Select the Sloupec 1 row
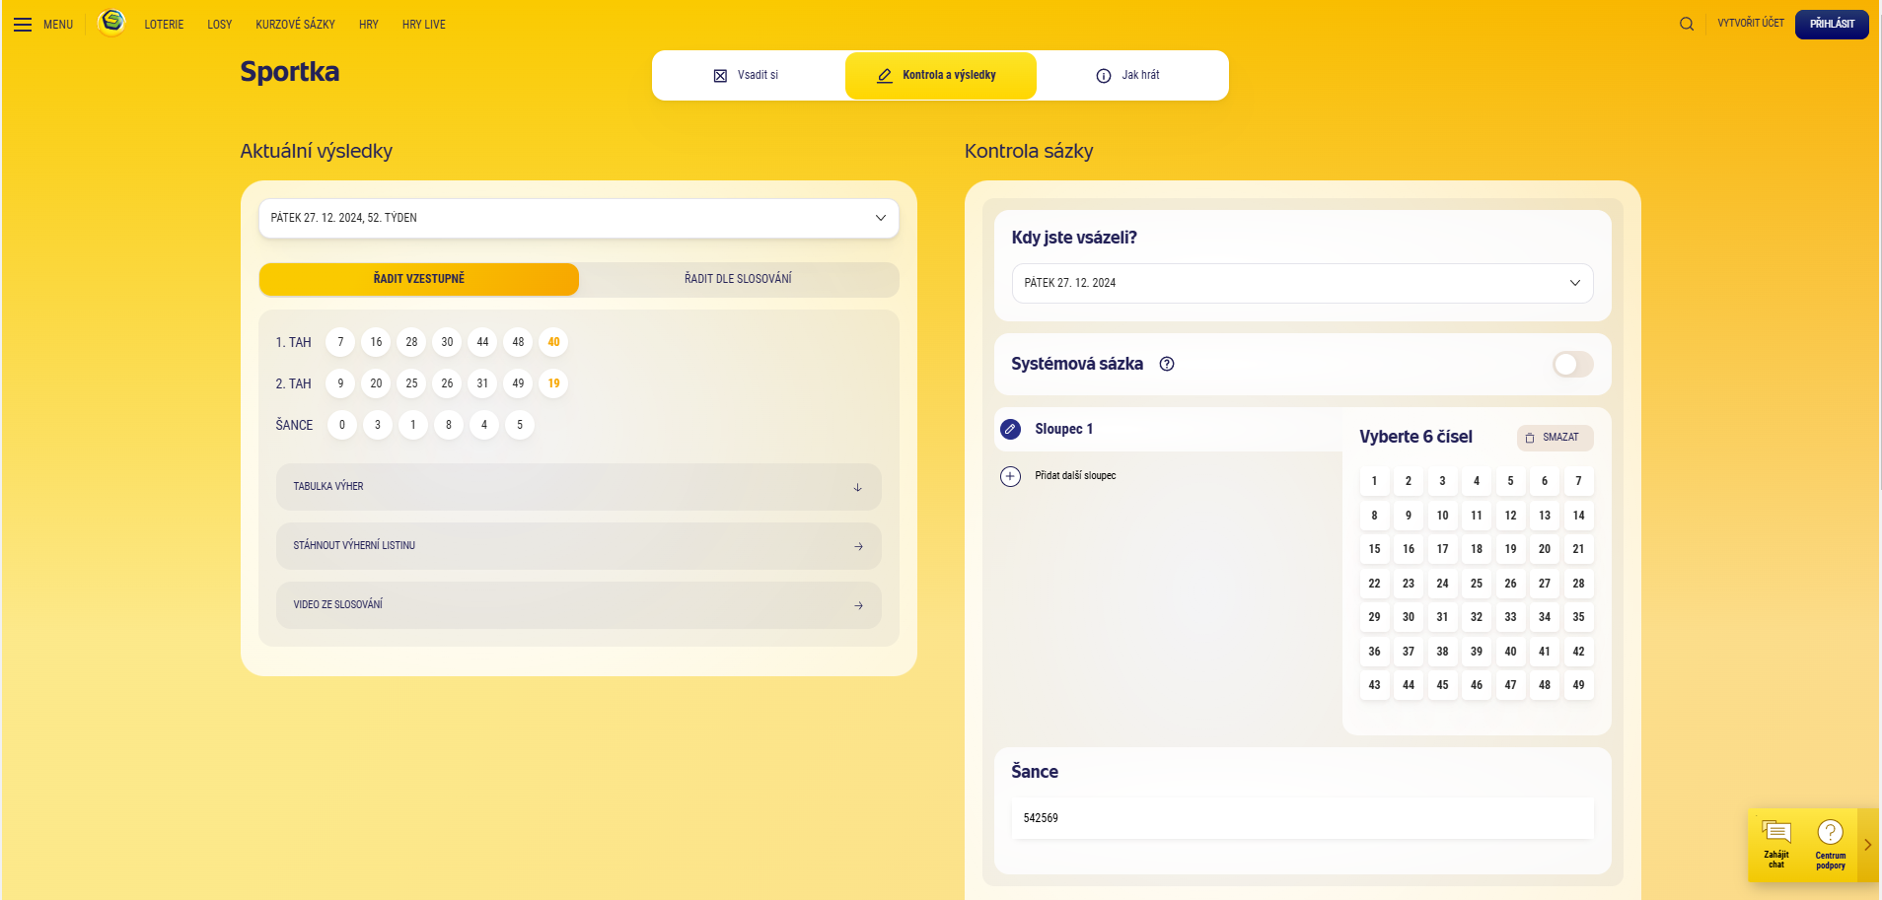This screenshot has width=1882, height=900. [x=1169, y=429]
